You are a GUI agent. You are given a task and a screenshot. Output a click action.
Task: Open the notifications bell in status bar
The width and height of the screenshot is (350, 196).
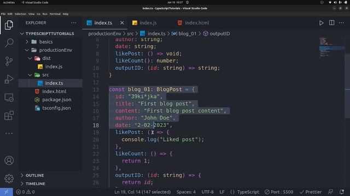pos(342,192)
